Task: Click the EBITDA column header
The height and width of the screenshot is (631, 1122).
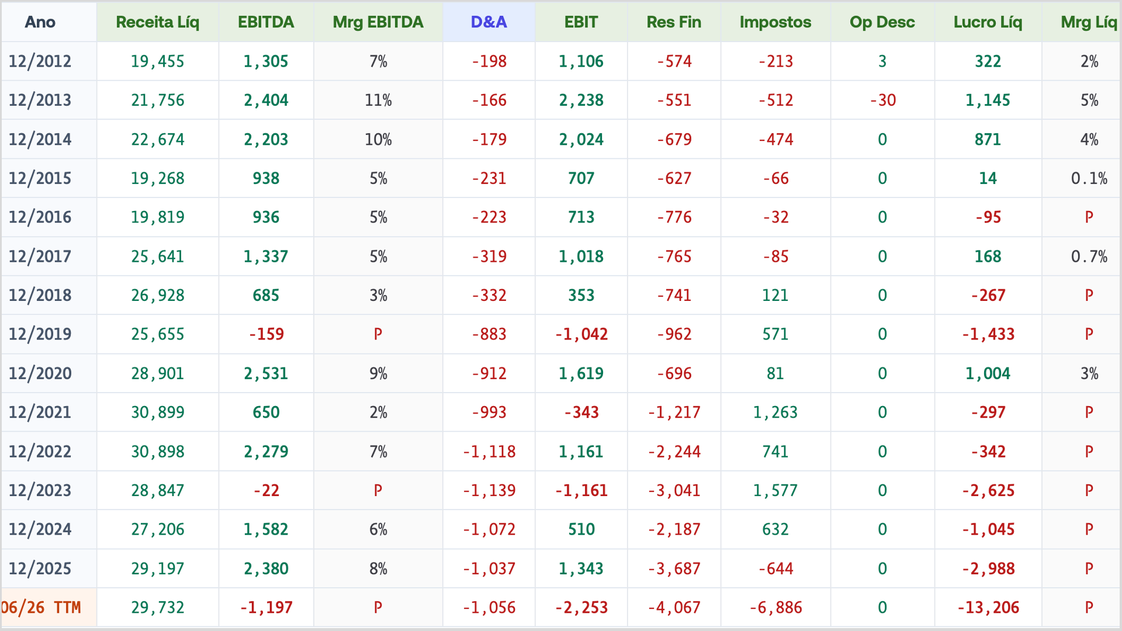Action: coord(266,22)
